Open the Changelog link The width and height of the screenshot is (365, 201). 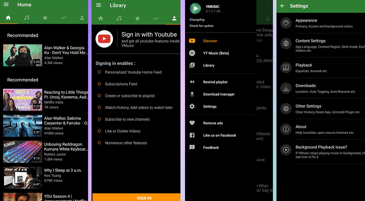pos(197,20)
